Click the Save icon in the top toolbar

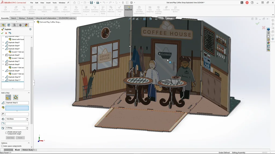[91, 3]
